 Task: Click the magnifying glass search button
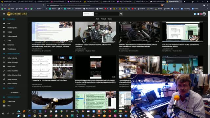(121, 14)
